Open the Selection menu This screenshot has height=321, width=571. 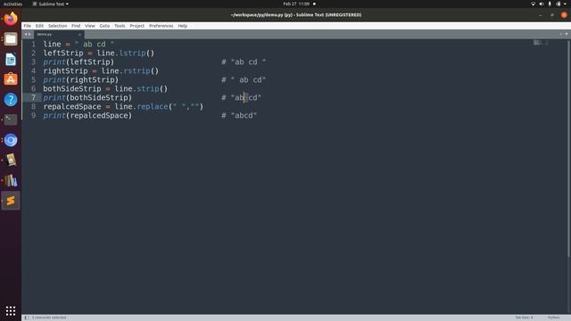point(57,26)
